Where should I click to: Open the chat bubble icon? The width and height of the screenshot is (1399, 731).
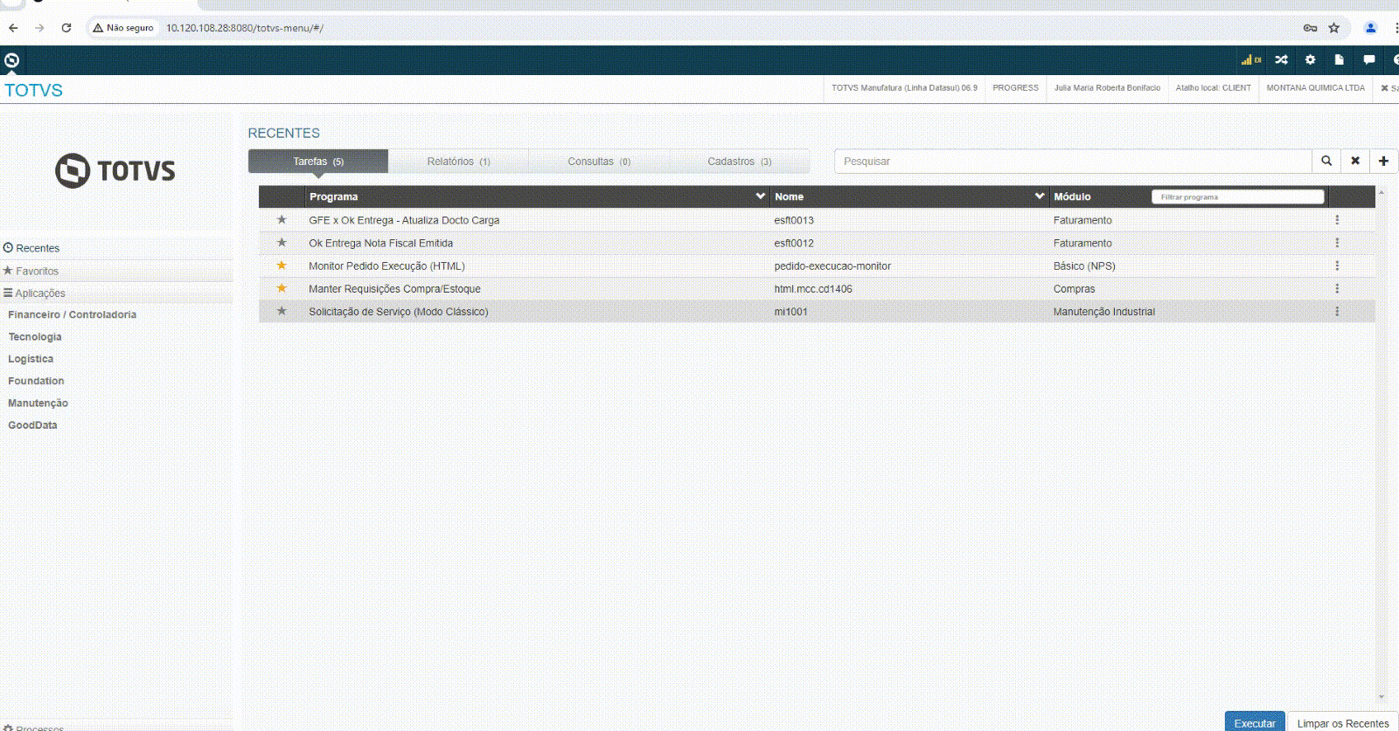coord(1368,59)
